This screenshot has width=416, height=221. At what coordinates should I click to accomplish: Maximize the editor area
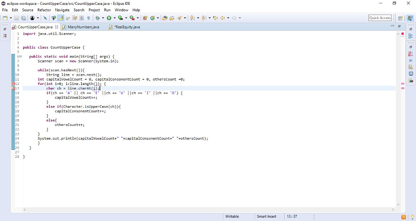[399, 26]
